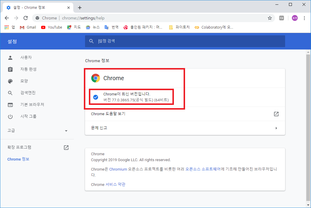Reload the page with refresh icon
The width and height of the screenshot is (311, 208).
click(26, 18)
